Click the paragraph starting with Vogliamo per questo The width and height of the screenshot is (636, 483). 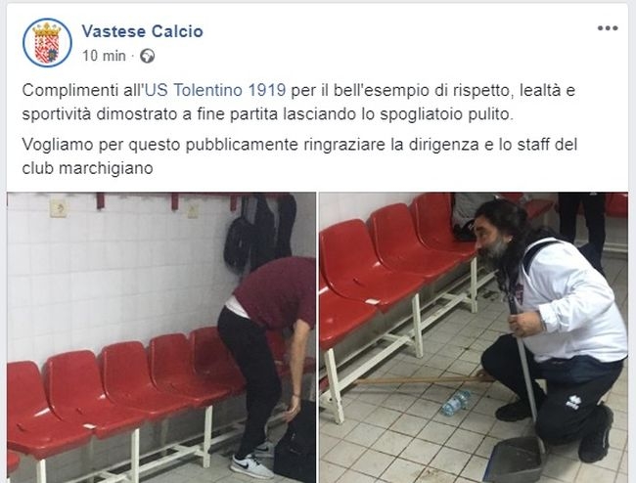299,156
